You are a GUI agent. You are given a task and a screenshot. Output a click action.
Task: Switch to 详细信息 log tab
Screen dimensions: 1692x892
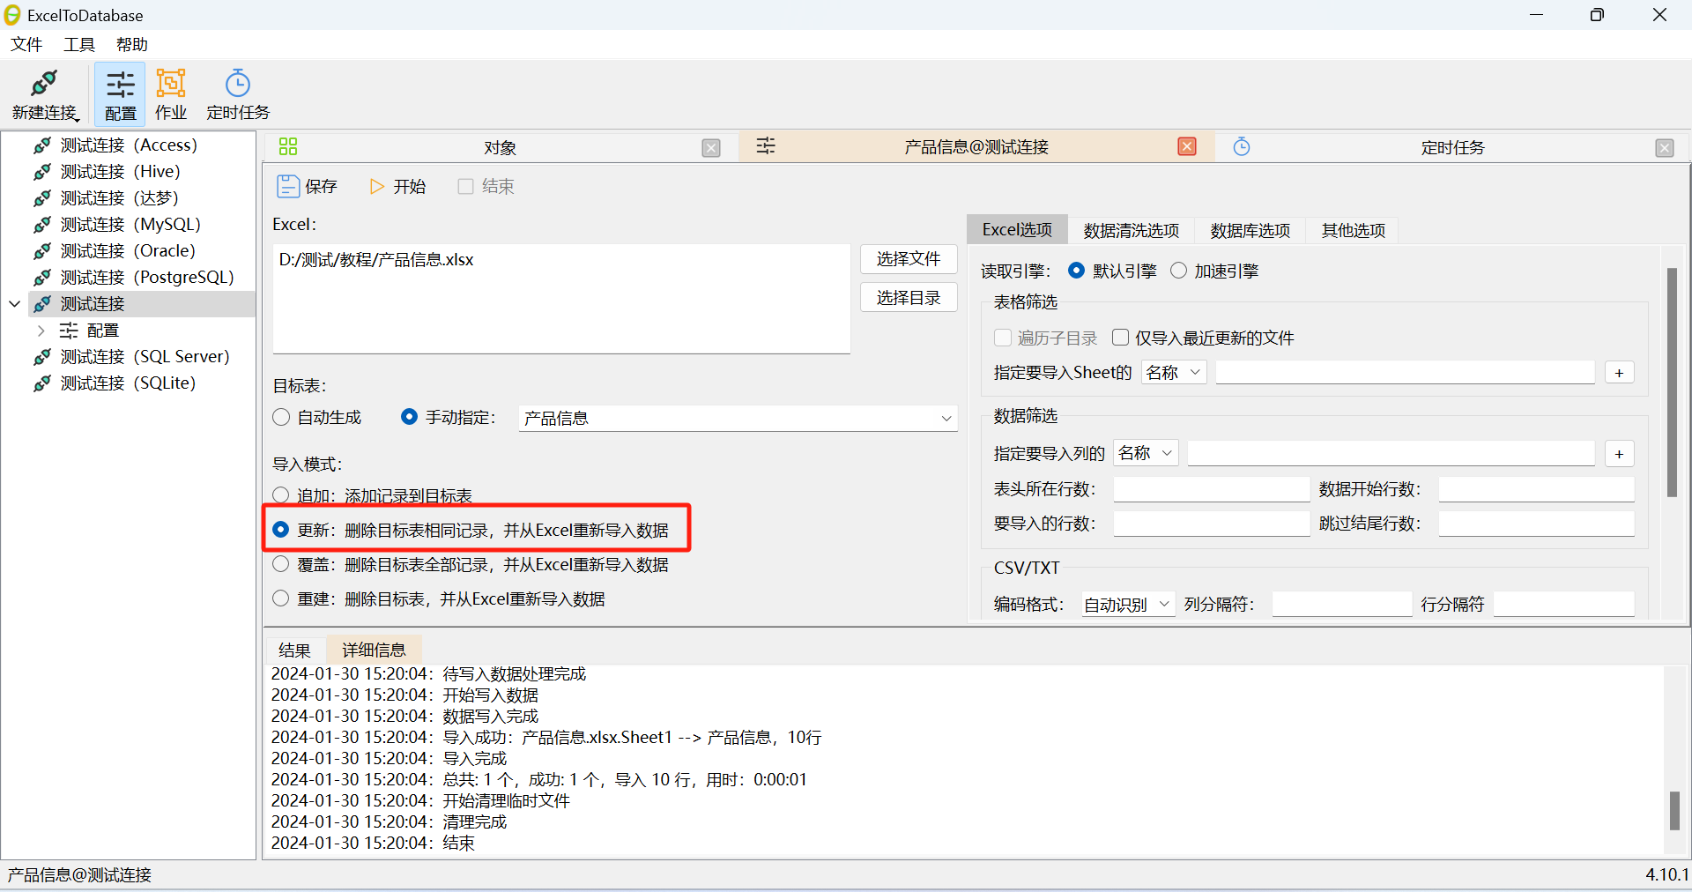[x=374, y=650]
